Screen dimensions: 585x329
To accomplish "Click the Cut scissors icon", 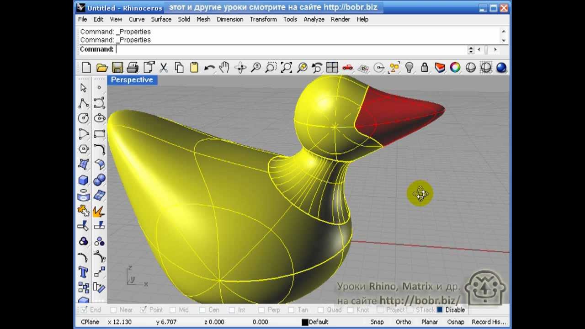I will (164, 68).
